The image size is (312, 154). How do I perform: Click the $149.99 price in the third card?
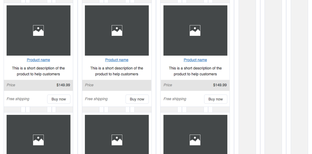click(x=220, y=85)
